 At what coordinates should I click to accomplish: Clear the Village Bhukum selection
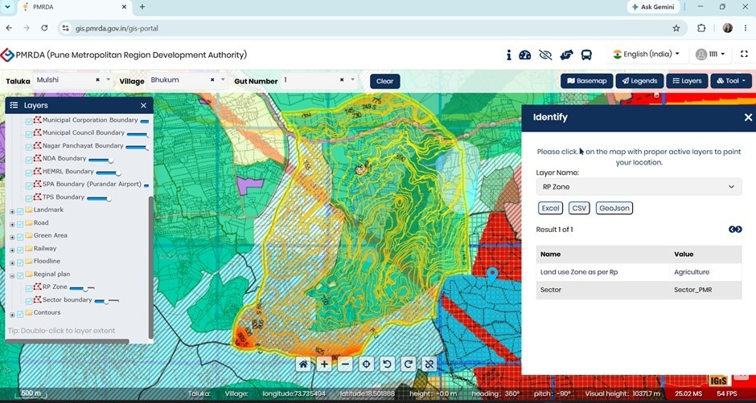point(212,80)
